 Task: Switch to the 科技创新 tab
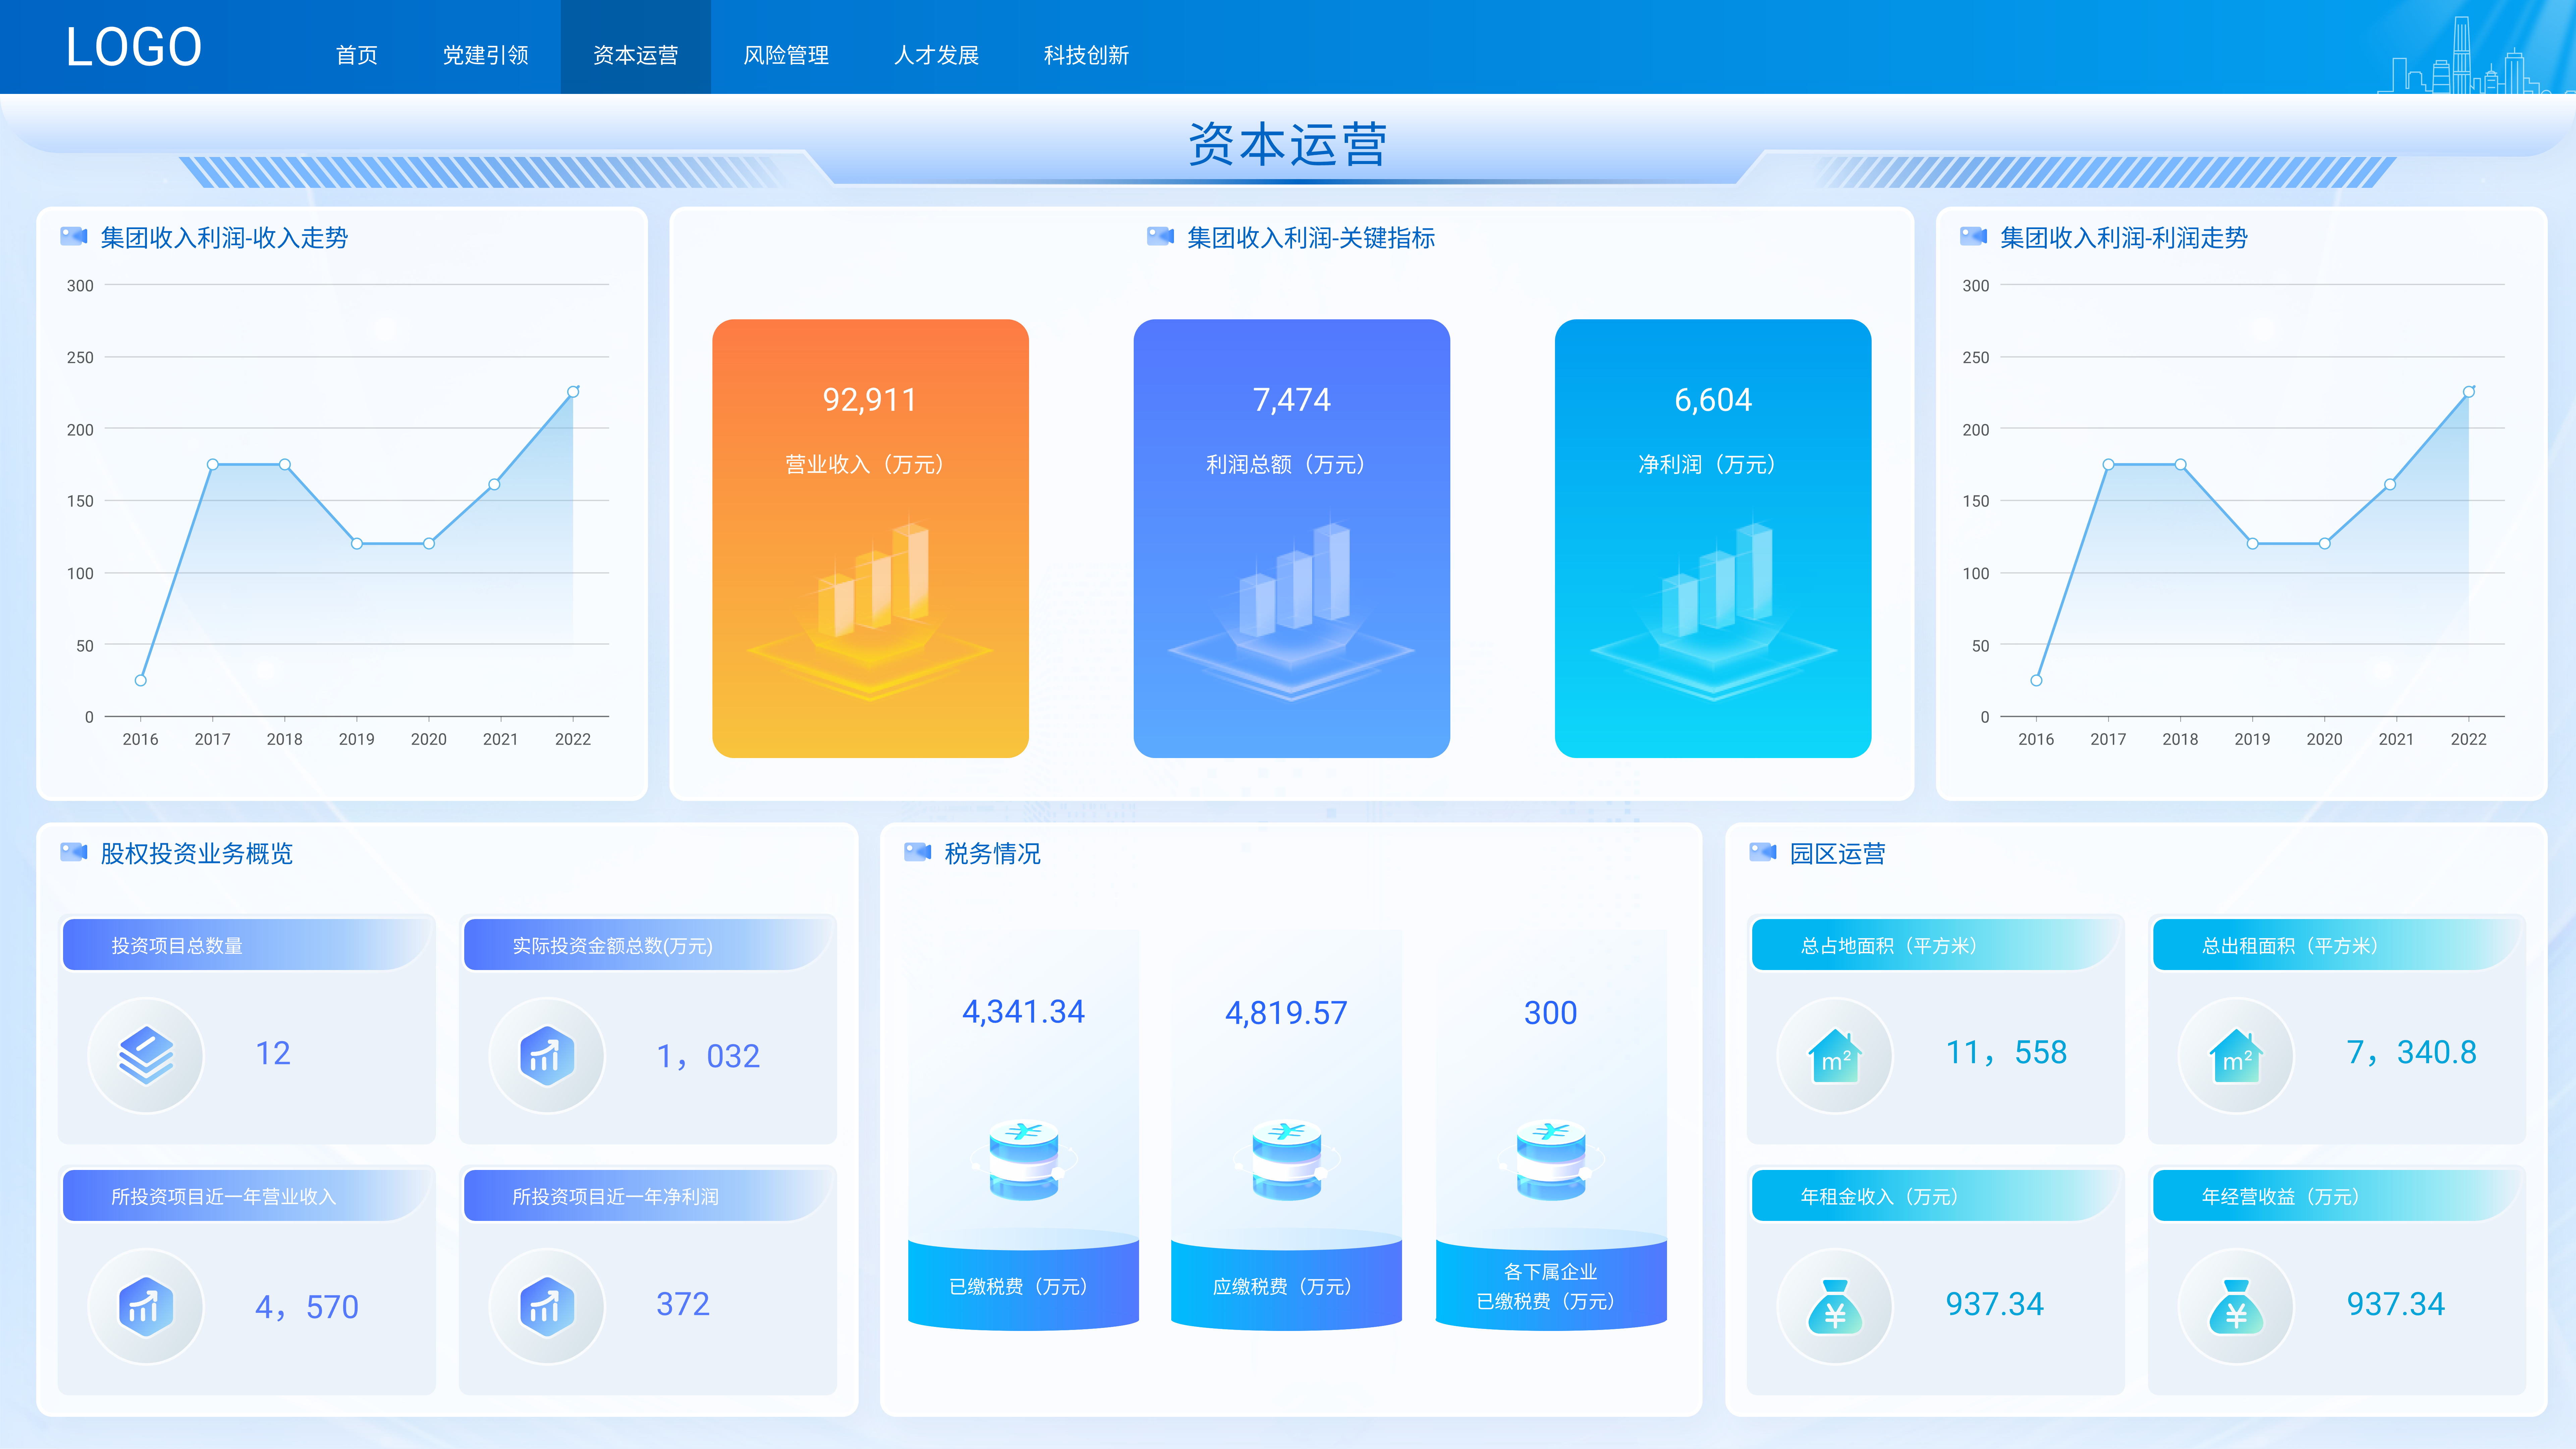pyautogui.click(x=1086, y=55)
